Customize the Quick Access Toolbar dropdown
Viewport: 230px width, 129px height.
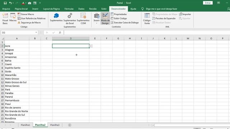pos(40,3)
